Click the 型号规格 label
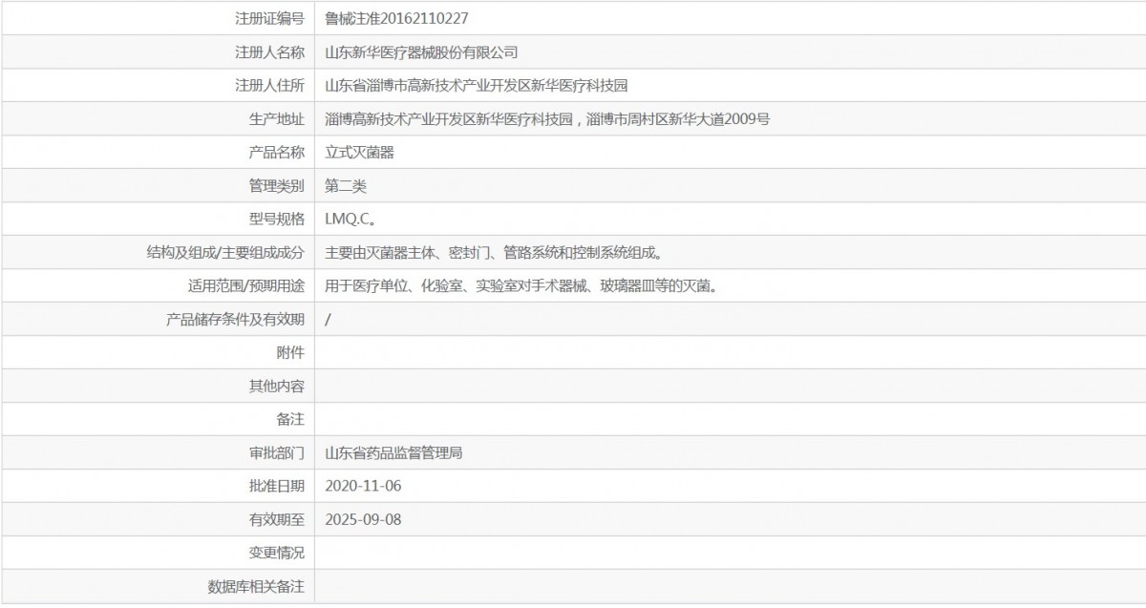The height and width of the screenshot is (608, 1146). [276, 219]
